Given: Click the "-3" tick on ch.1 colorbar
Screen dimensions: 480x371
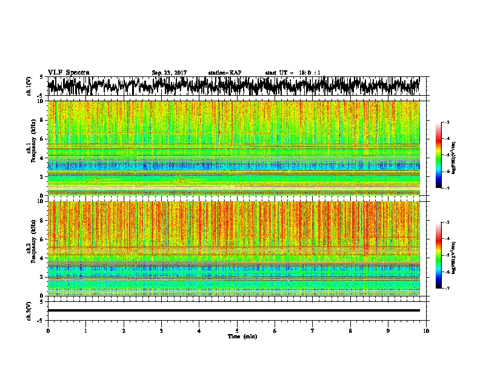Looking at the screenshot, I should [x=447, y=122].
